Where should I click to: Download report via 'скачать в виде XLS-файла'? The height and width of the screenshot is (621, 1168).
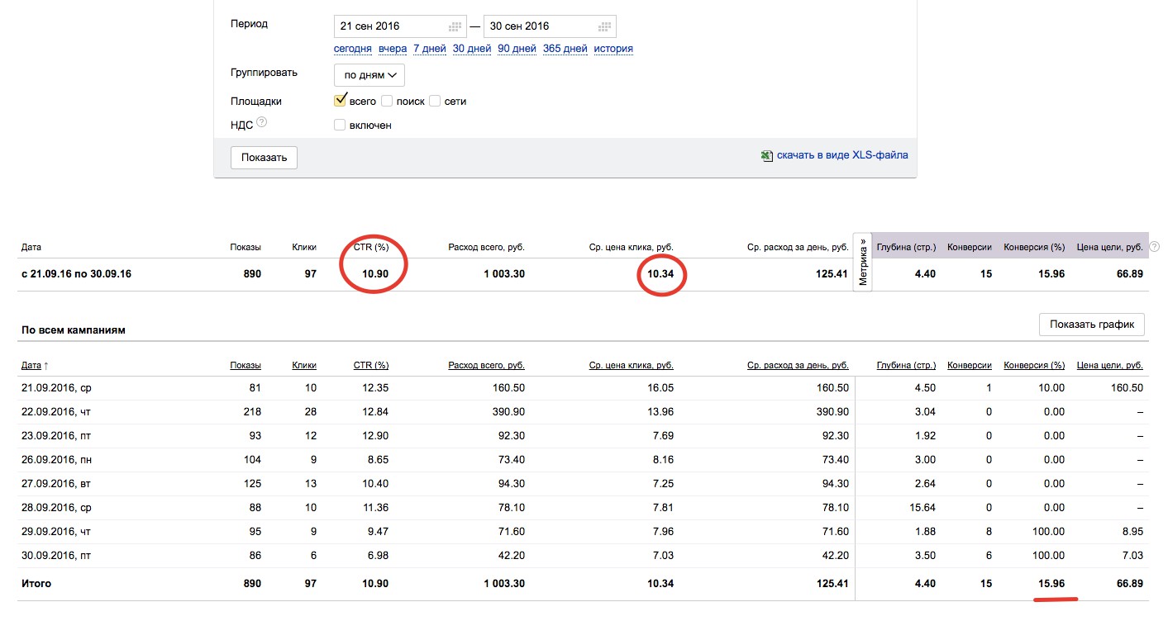pyautogui.click(x=842, y=155)
